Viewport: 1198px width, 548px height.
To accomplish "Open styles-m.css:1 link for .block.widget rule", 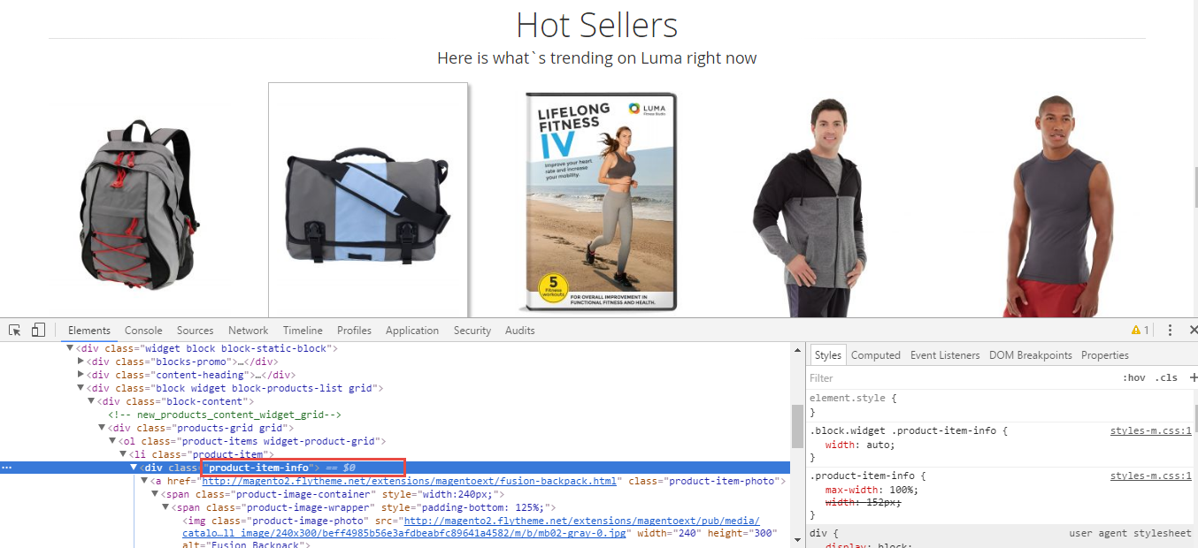I will click(1150, 430).
